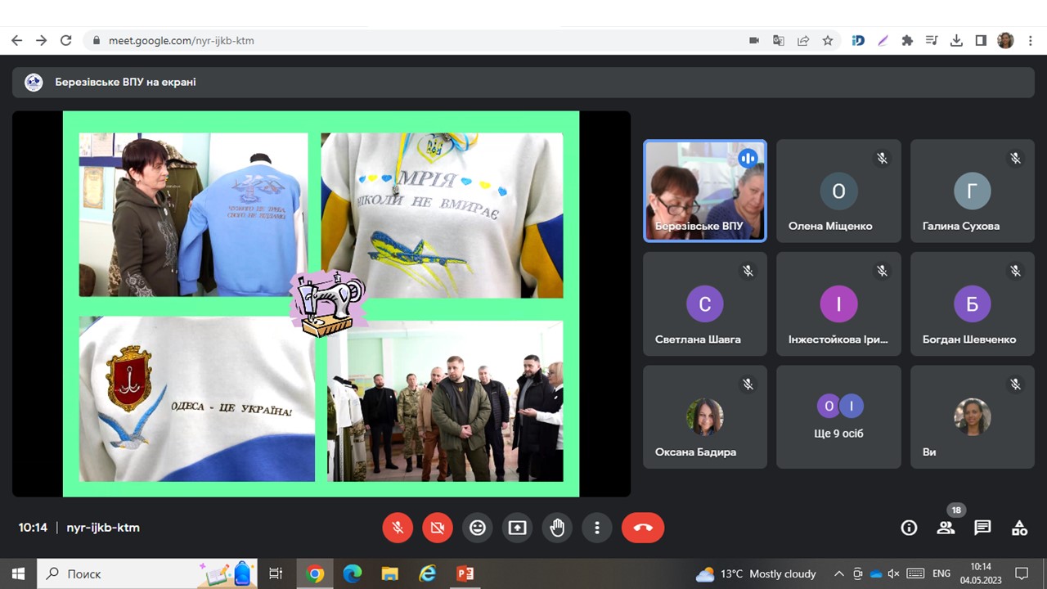Image resolution: width=1047 pixels, height=589 pixels.
Task: Open PowerPoint from the taskbar
Action: 465,573
